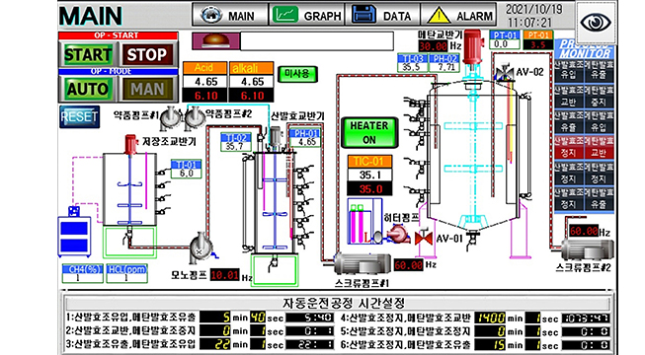Toggle the HEATER ON switch
This screenshot has width=645, height=355.
369,132
